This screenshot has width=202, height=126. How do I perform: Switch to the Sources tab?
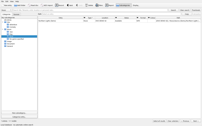(x=16, y=14)
